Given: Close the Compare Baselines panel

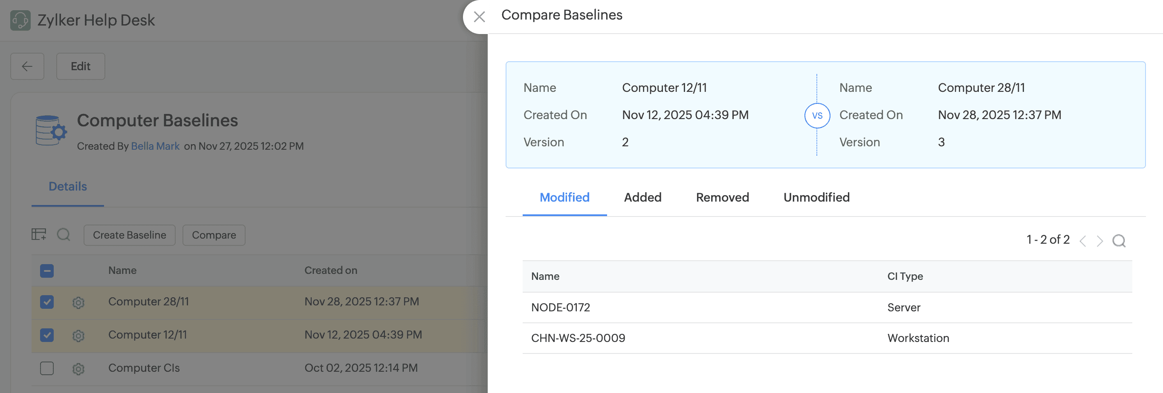Looking at the screenshot, I should pos(479,17).
